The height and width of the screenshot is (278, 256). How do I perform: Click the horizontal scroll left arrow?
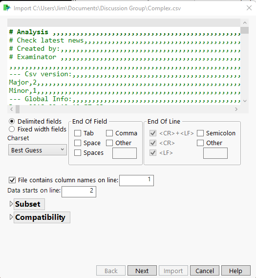[12, 109]
